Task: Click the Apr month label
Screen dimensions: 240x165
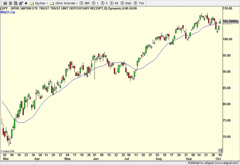Action: [37, 159]
